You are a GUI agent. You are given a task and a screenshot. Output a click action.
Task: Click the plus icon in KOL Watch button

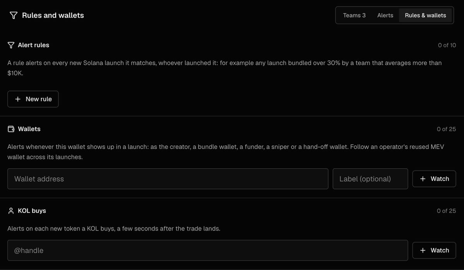click(x=423, y=251)
